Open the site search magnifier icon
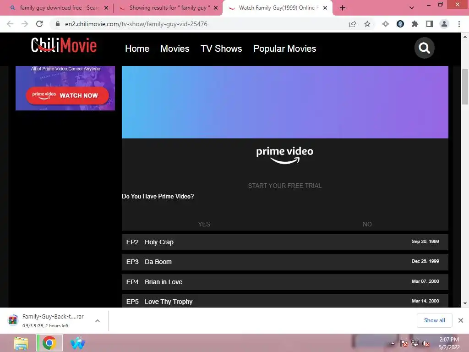This screenshot has width=469, height=352. click(x=424, y=48)
